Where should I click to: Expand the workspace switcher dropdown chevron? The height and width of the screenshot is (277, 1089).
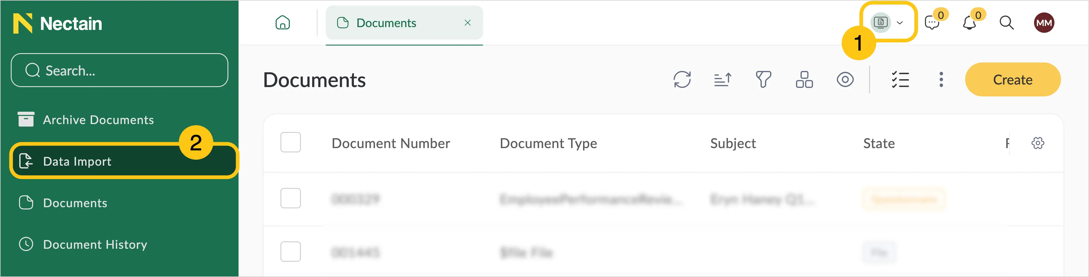point(899,23)
